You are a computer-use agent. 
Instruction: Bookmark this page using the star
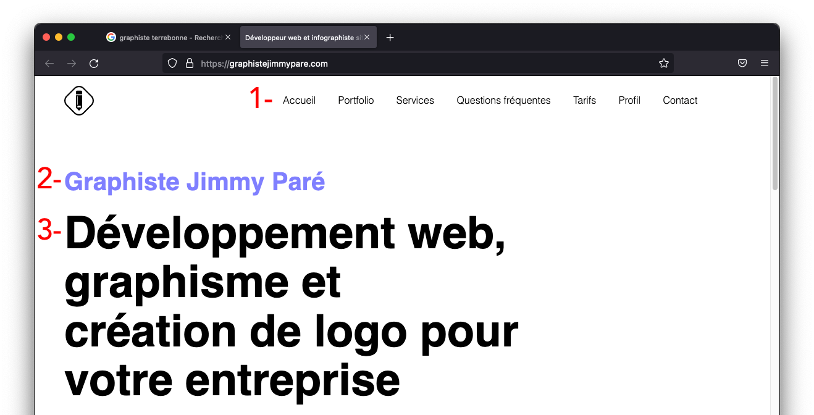[664, 62]
